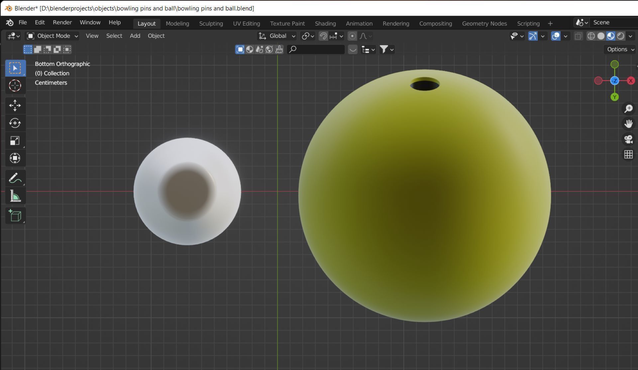Click the Blender logo menu icon
The width and height of the screenshot is (638, 370).
coord(10,23)
